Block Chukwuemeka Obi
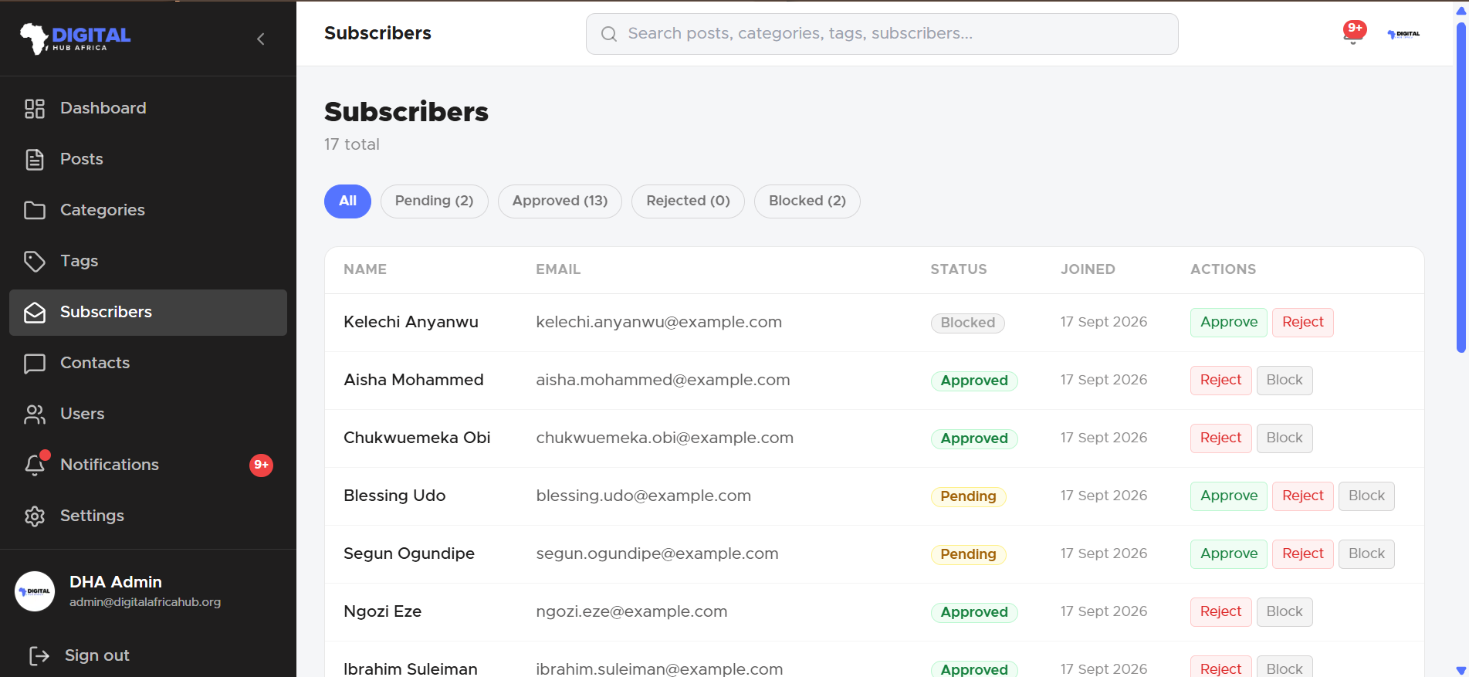 click(1285, 438)
